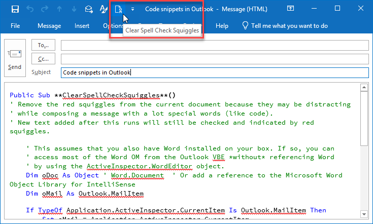Click the text formatting 'A' brush icon
The width and height of the screenshot is (373, 224).
[104, 9]
